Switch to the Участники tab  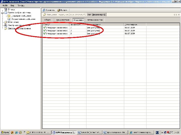coord(78,20)
